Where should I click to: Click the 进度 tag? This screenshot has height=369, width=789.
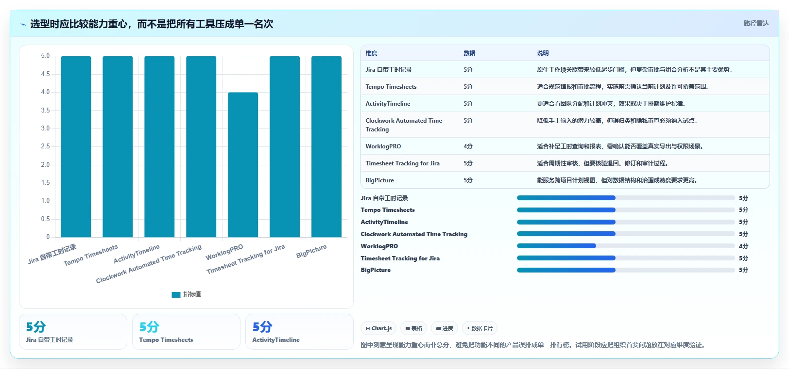(445, 328)
